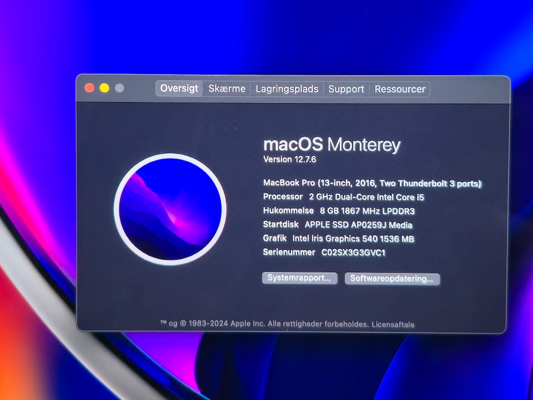The image size is (533, 400).
Task: Open the Ressourcer tab
Action: 400,89
